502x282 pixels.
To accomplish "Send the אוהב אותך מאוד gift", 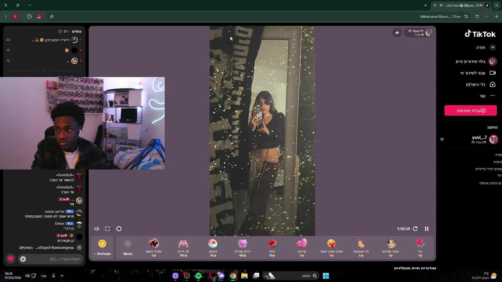I will (331, 248).
